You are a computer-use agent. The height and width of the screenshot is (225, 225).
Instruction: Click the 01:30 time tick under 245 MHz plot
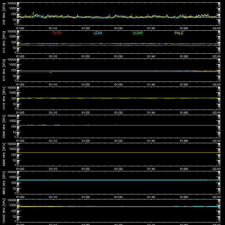[118, 28]
